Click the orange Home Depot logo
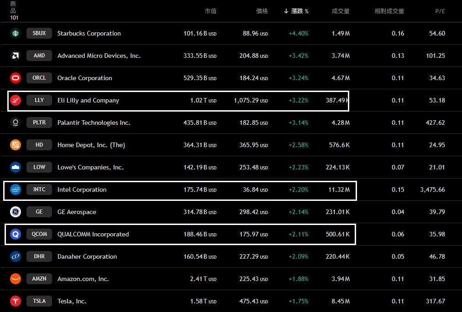Viewport: 462px width, 312px height. pos(16,145)
